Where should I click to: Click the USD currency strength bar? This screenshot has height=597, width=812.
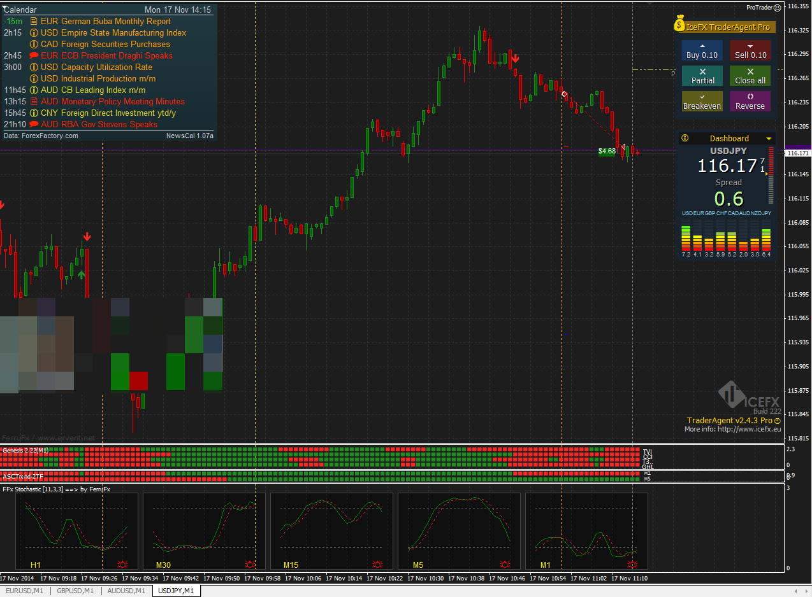click(686, 237)
